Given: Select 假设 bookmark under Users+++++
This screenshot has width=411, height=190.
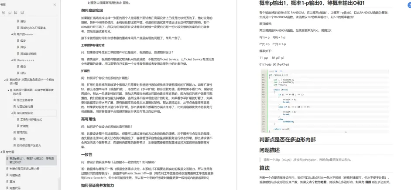Looking at the screenshot, I should 23,67.
